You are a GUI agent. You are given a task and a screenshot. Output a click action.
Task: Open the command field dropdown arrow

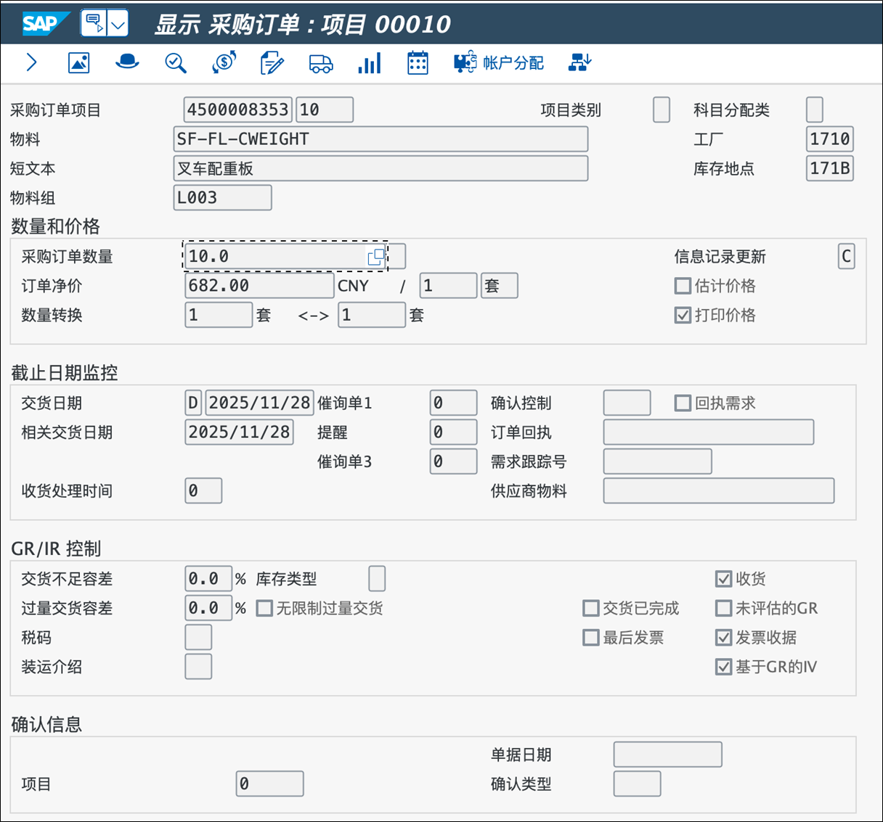[118, 25]
